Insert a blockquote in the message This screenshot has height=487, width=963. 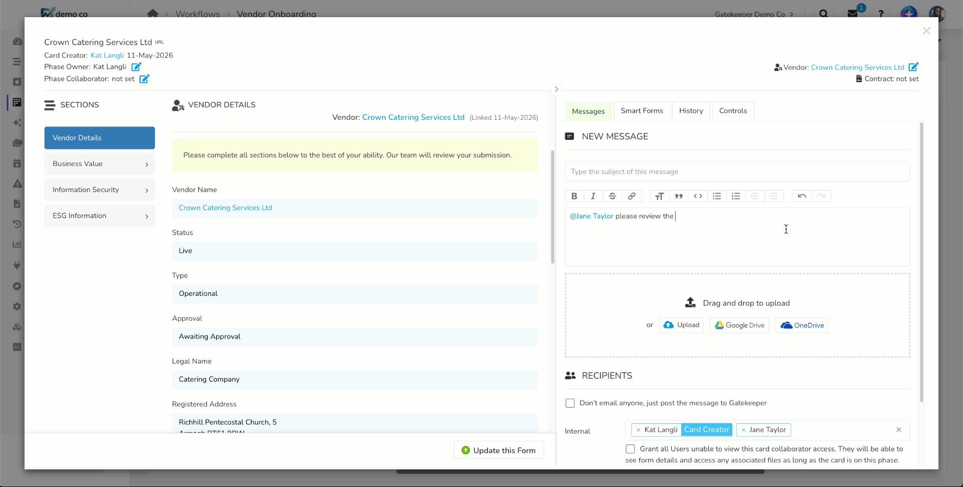pos(679,196)
